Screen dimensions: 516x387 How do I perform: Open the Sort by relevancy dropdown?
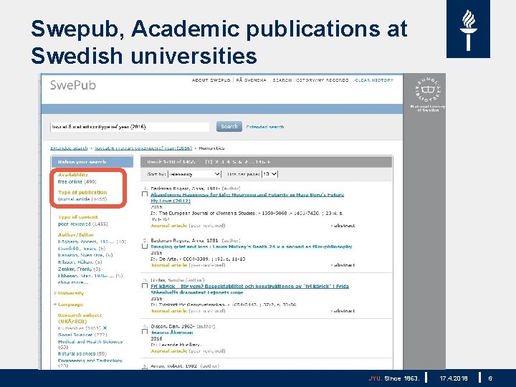[194, 174]
